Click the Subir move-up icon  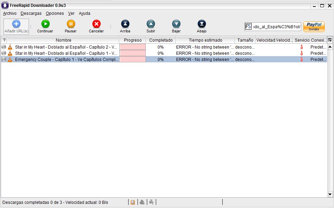click(x=151, y=24)
